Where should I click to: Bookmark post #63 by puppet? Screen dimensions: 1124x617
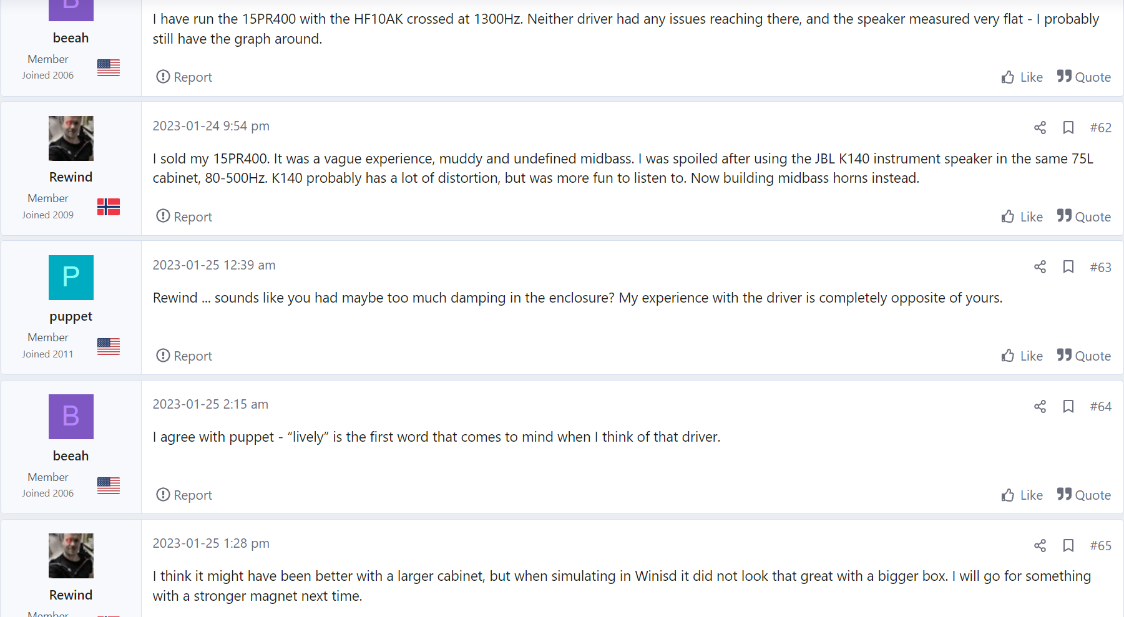1068,267
